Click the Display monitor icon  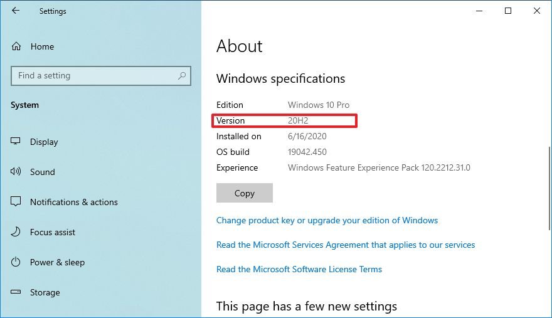[x=16, y=142]
